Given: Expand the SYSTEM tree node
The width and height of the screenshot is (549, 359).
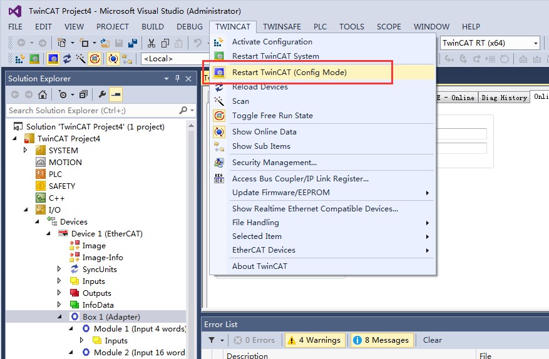Looking at the screenshot, I should click(x=25, y=150).
